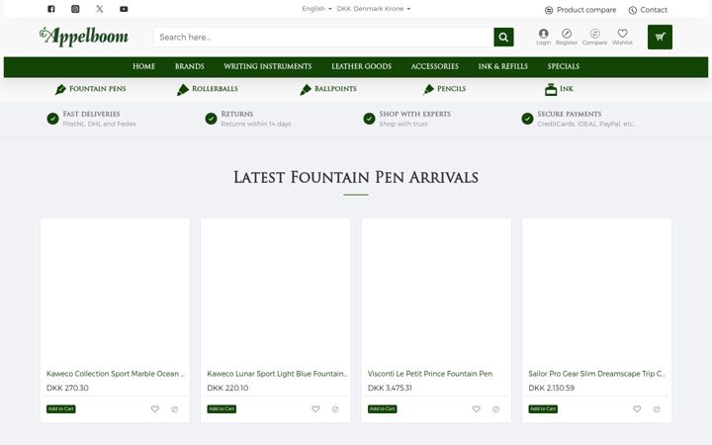Image resolution: width=712 pixels, height=445 pixels.
Task: Wishlist heart for Kaweco Lunar Sport Light Blue
Action: (x=315, y=409)
